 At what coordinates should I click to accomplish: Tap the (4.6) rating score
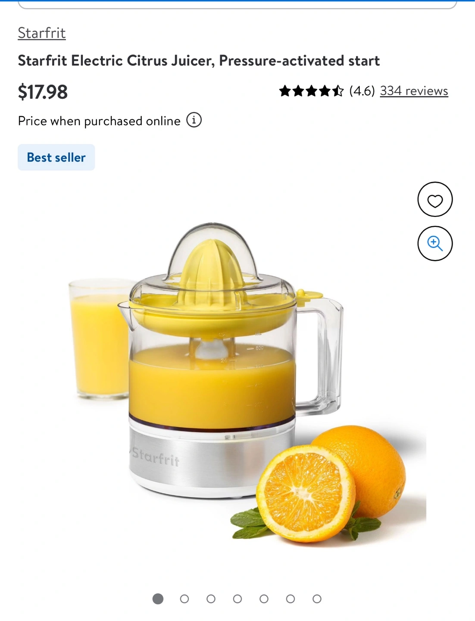tap(362, 91)
